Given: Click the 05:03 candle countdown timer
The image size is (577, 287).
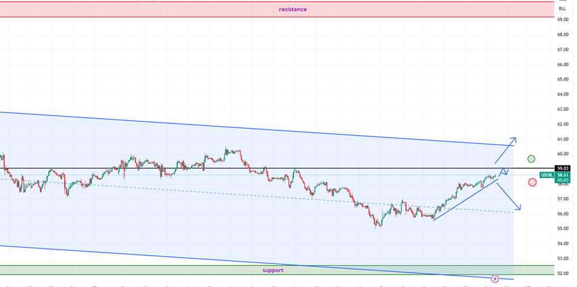Looking at the screenshot, I should click(562, 179).
